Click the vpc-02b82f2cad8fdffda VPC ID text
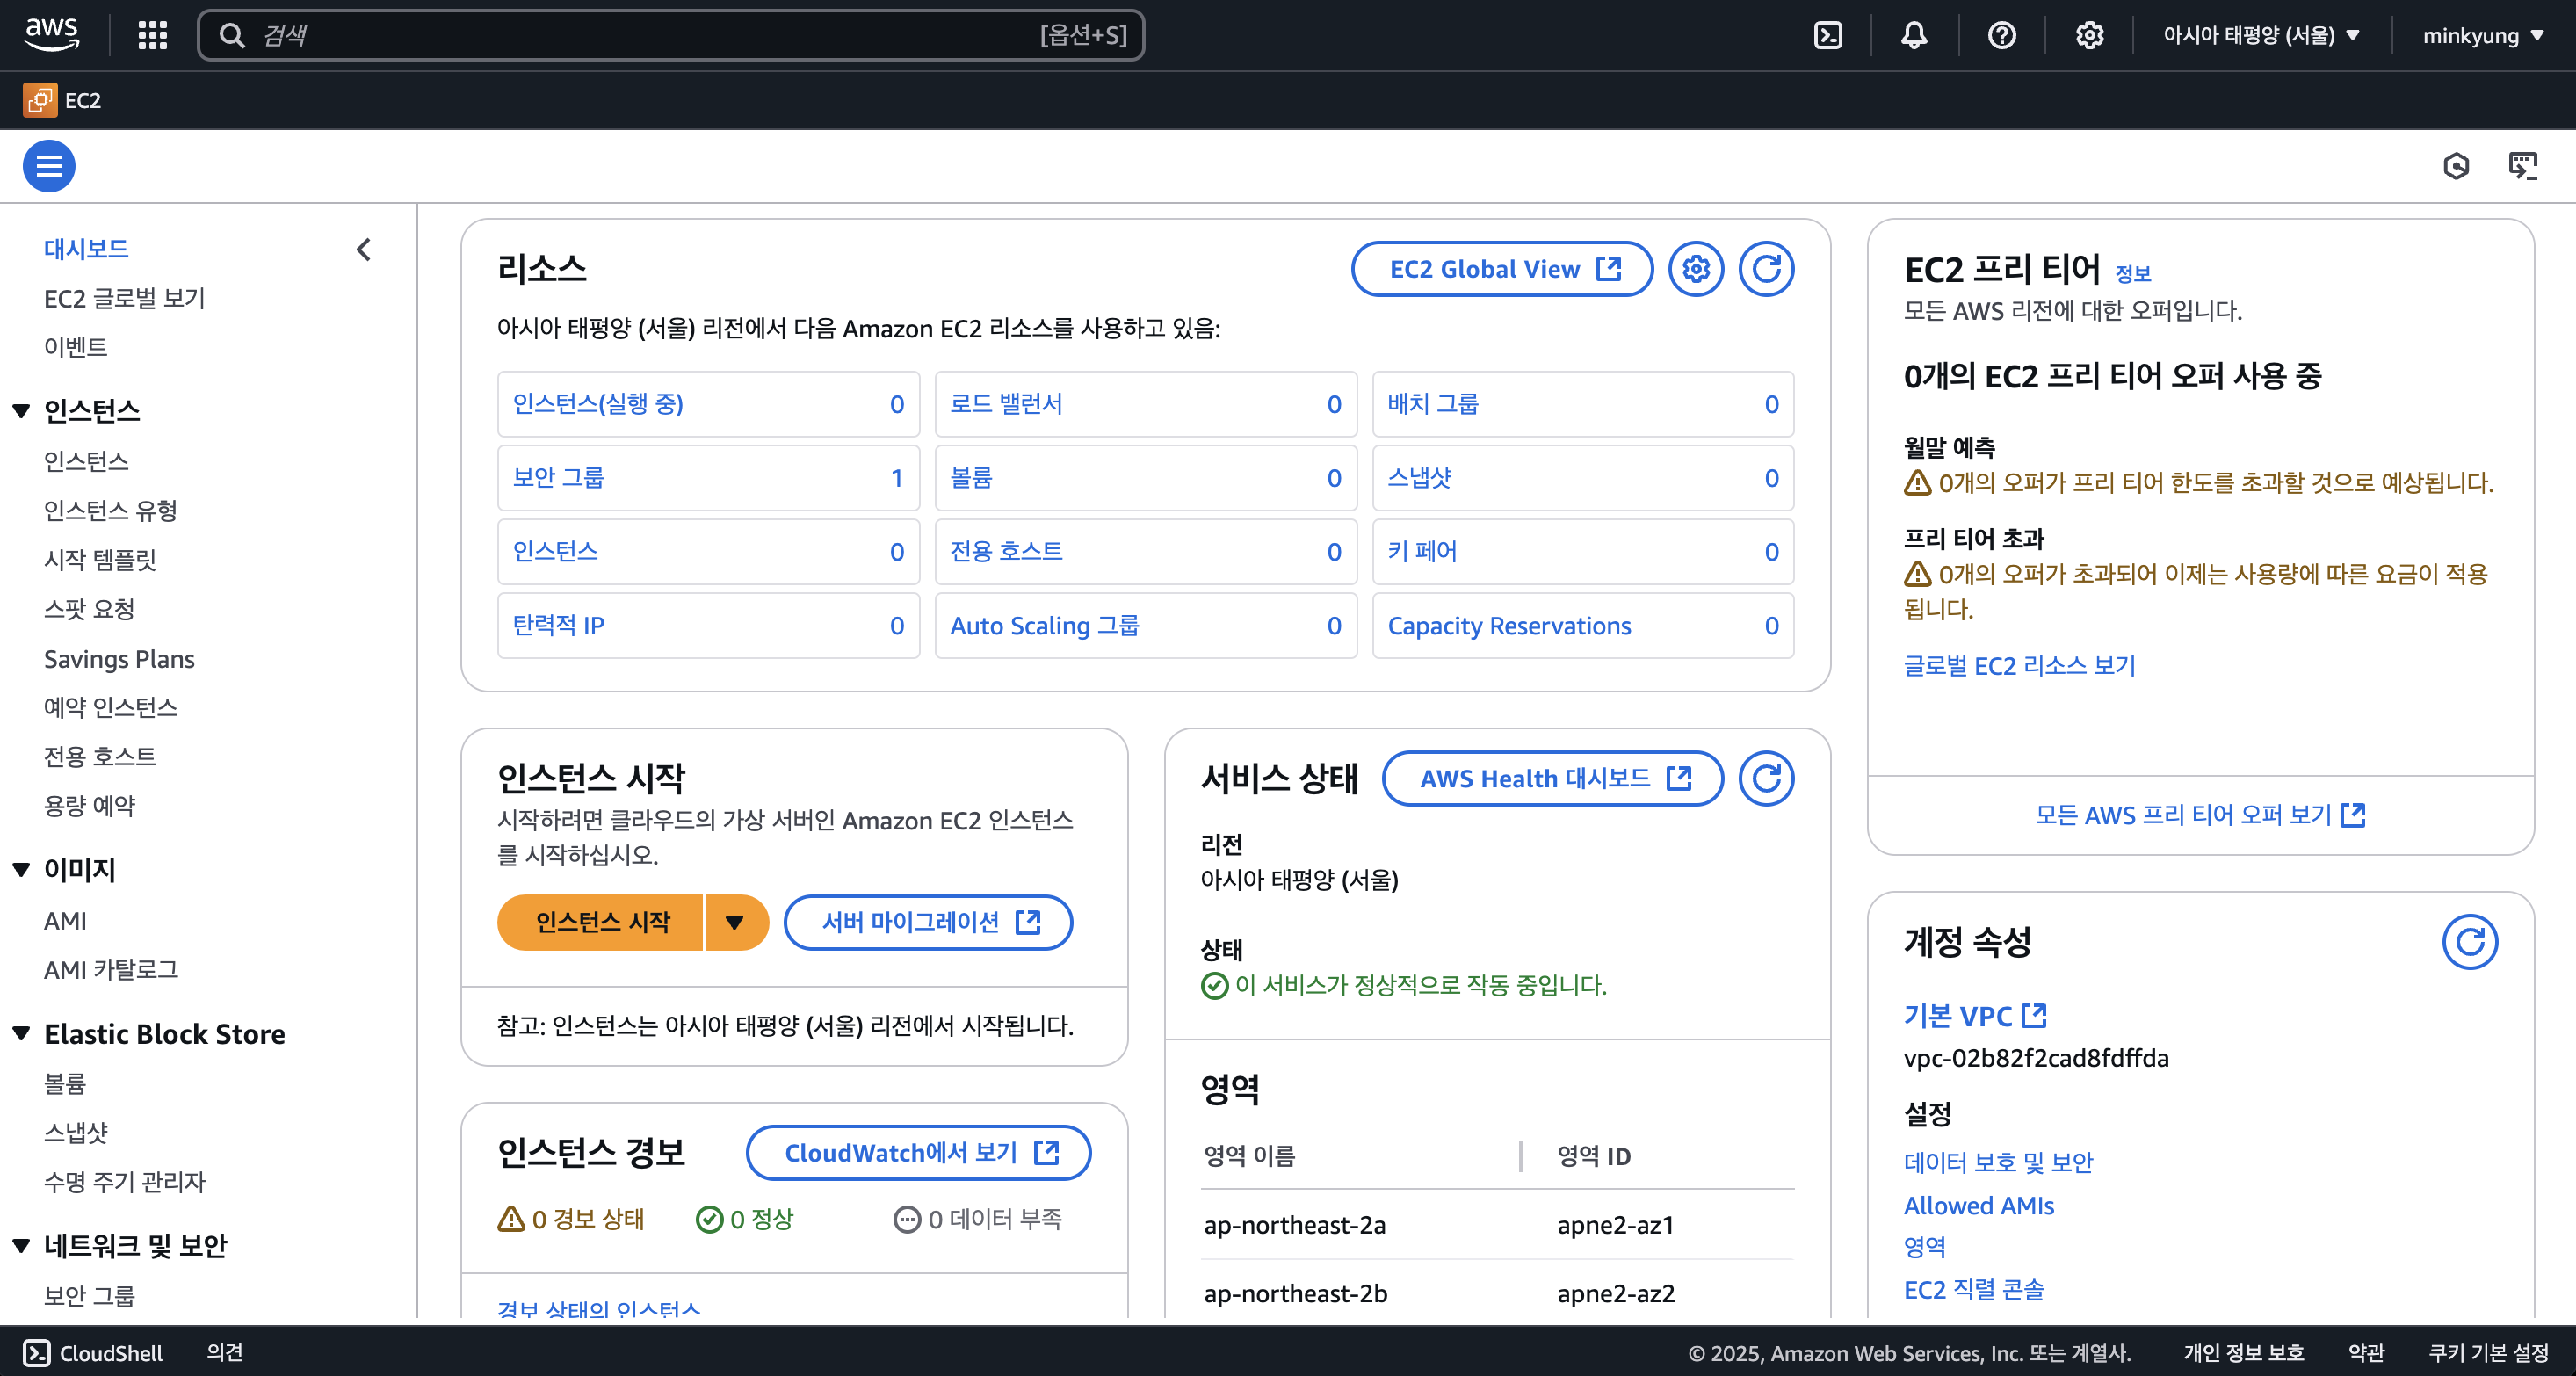Screen dimensions: 2576x1376 (x=2036, y=1058)
